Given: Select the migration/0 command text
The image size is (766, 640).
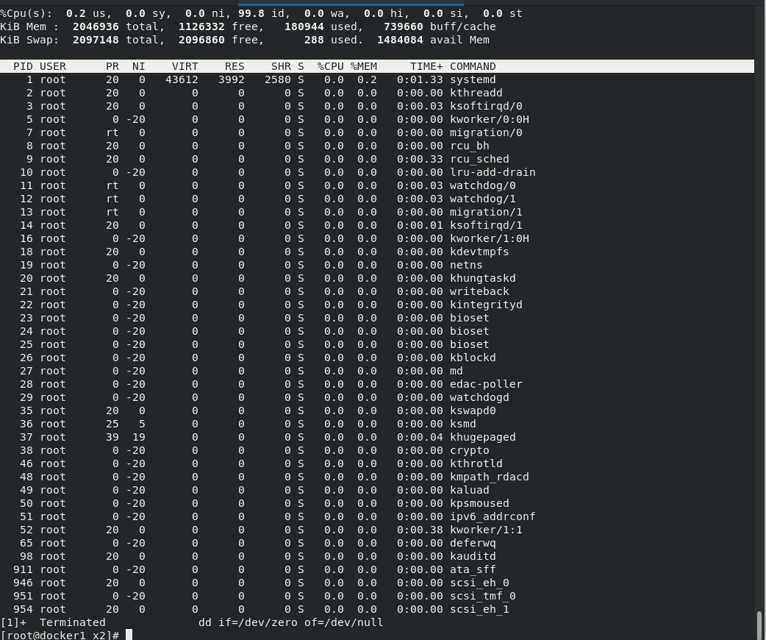Looking at the screenshot, I should coord(486,132).
